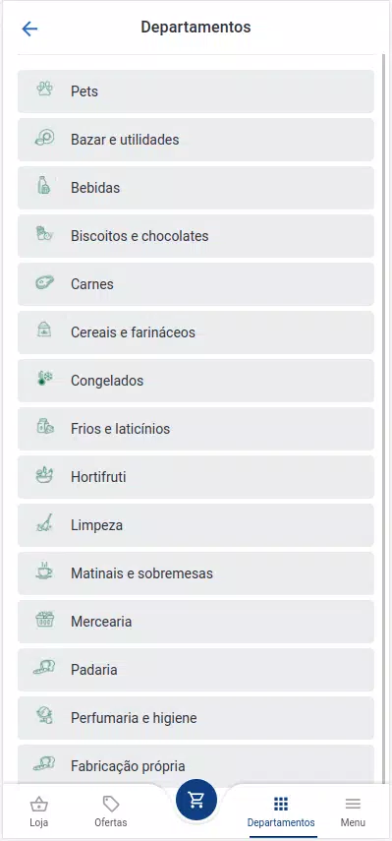Click the coffee cup Matinais icon
Screen dimensions: 392x841
pyautogui.click(x=44, y=571)
